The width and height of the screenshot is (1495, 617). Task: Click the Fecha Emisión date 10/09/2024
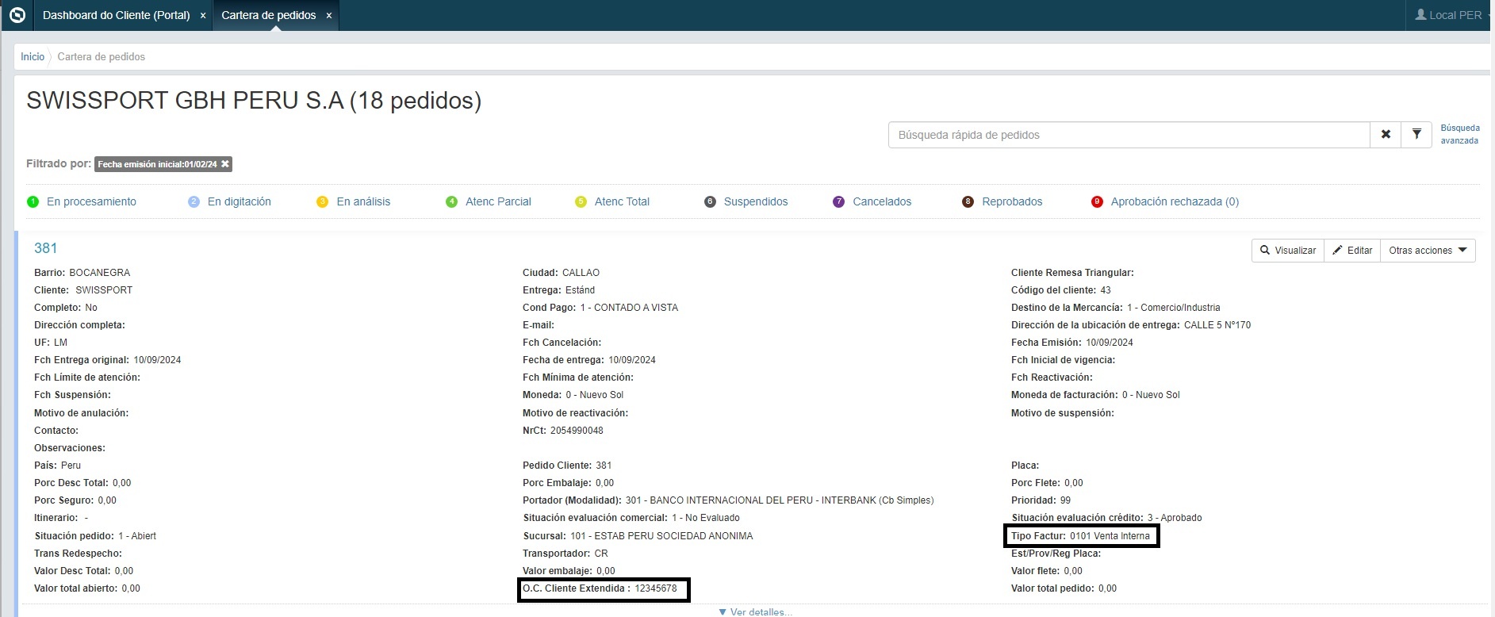coord(1110,343)
